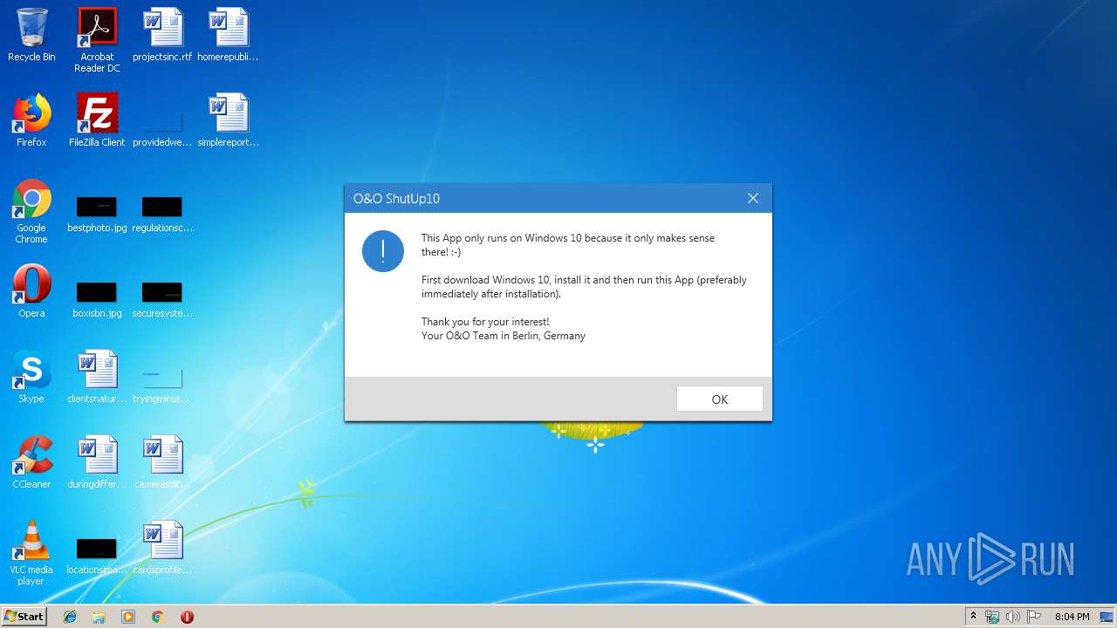Open the volume speaker tray icon
Screen dimensions: 1117x628
coord(1012,617)
